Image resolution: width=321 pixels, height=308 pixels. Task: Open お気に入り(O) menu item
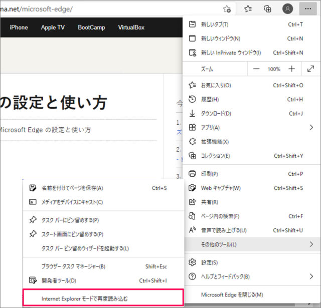(251, 85)
